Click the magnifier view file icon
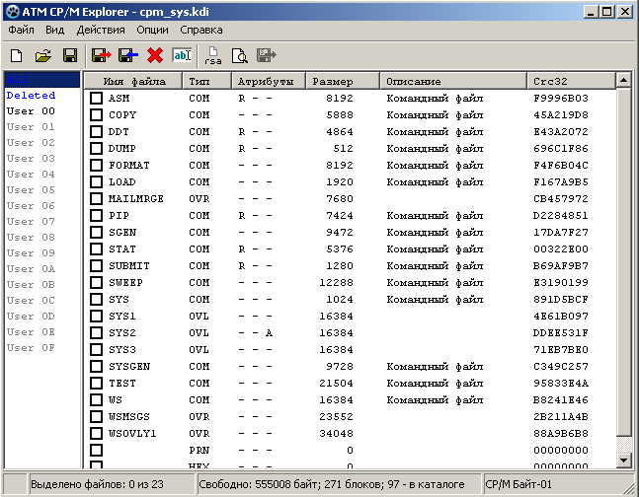Viewport: 639px width, 497px height. point(239,55)
